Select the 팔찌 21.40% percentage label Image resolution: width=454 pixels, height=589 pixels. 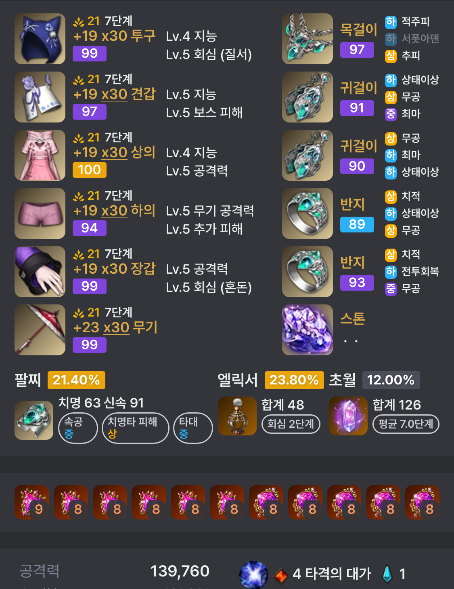[76, 380]
